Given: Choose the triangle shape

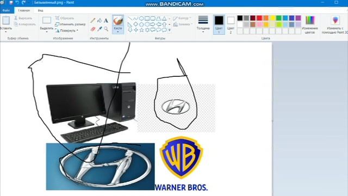Looking at the screenshot, I should click(x=164, y=19).
